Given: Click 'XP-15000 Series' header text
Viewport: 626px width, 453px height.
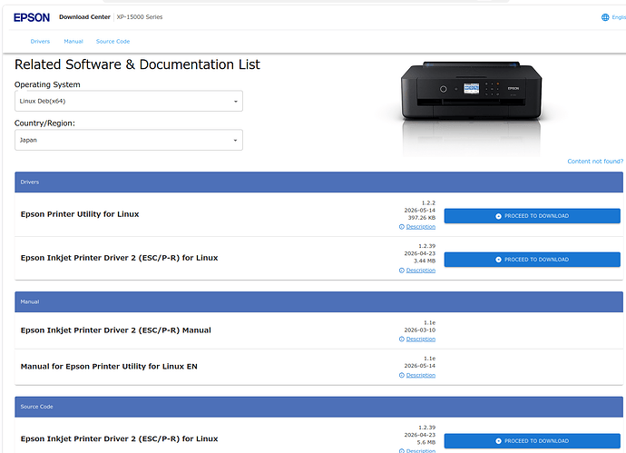Looking at the screenshot, I should point(140,16).
